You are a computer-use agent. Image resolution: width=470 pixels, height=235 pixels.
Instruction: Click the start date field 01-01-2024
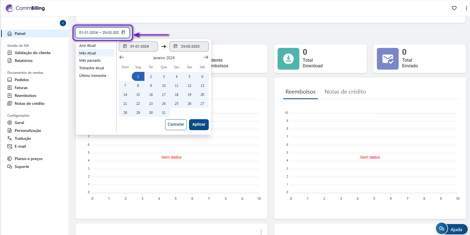[x=138, y=46]
